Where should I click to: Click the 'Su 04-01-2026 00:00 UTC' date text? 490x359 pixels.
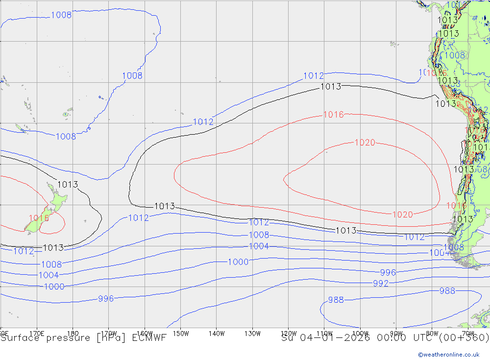pos(357,338)
